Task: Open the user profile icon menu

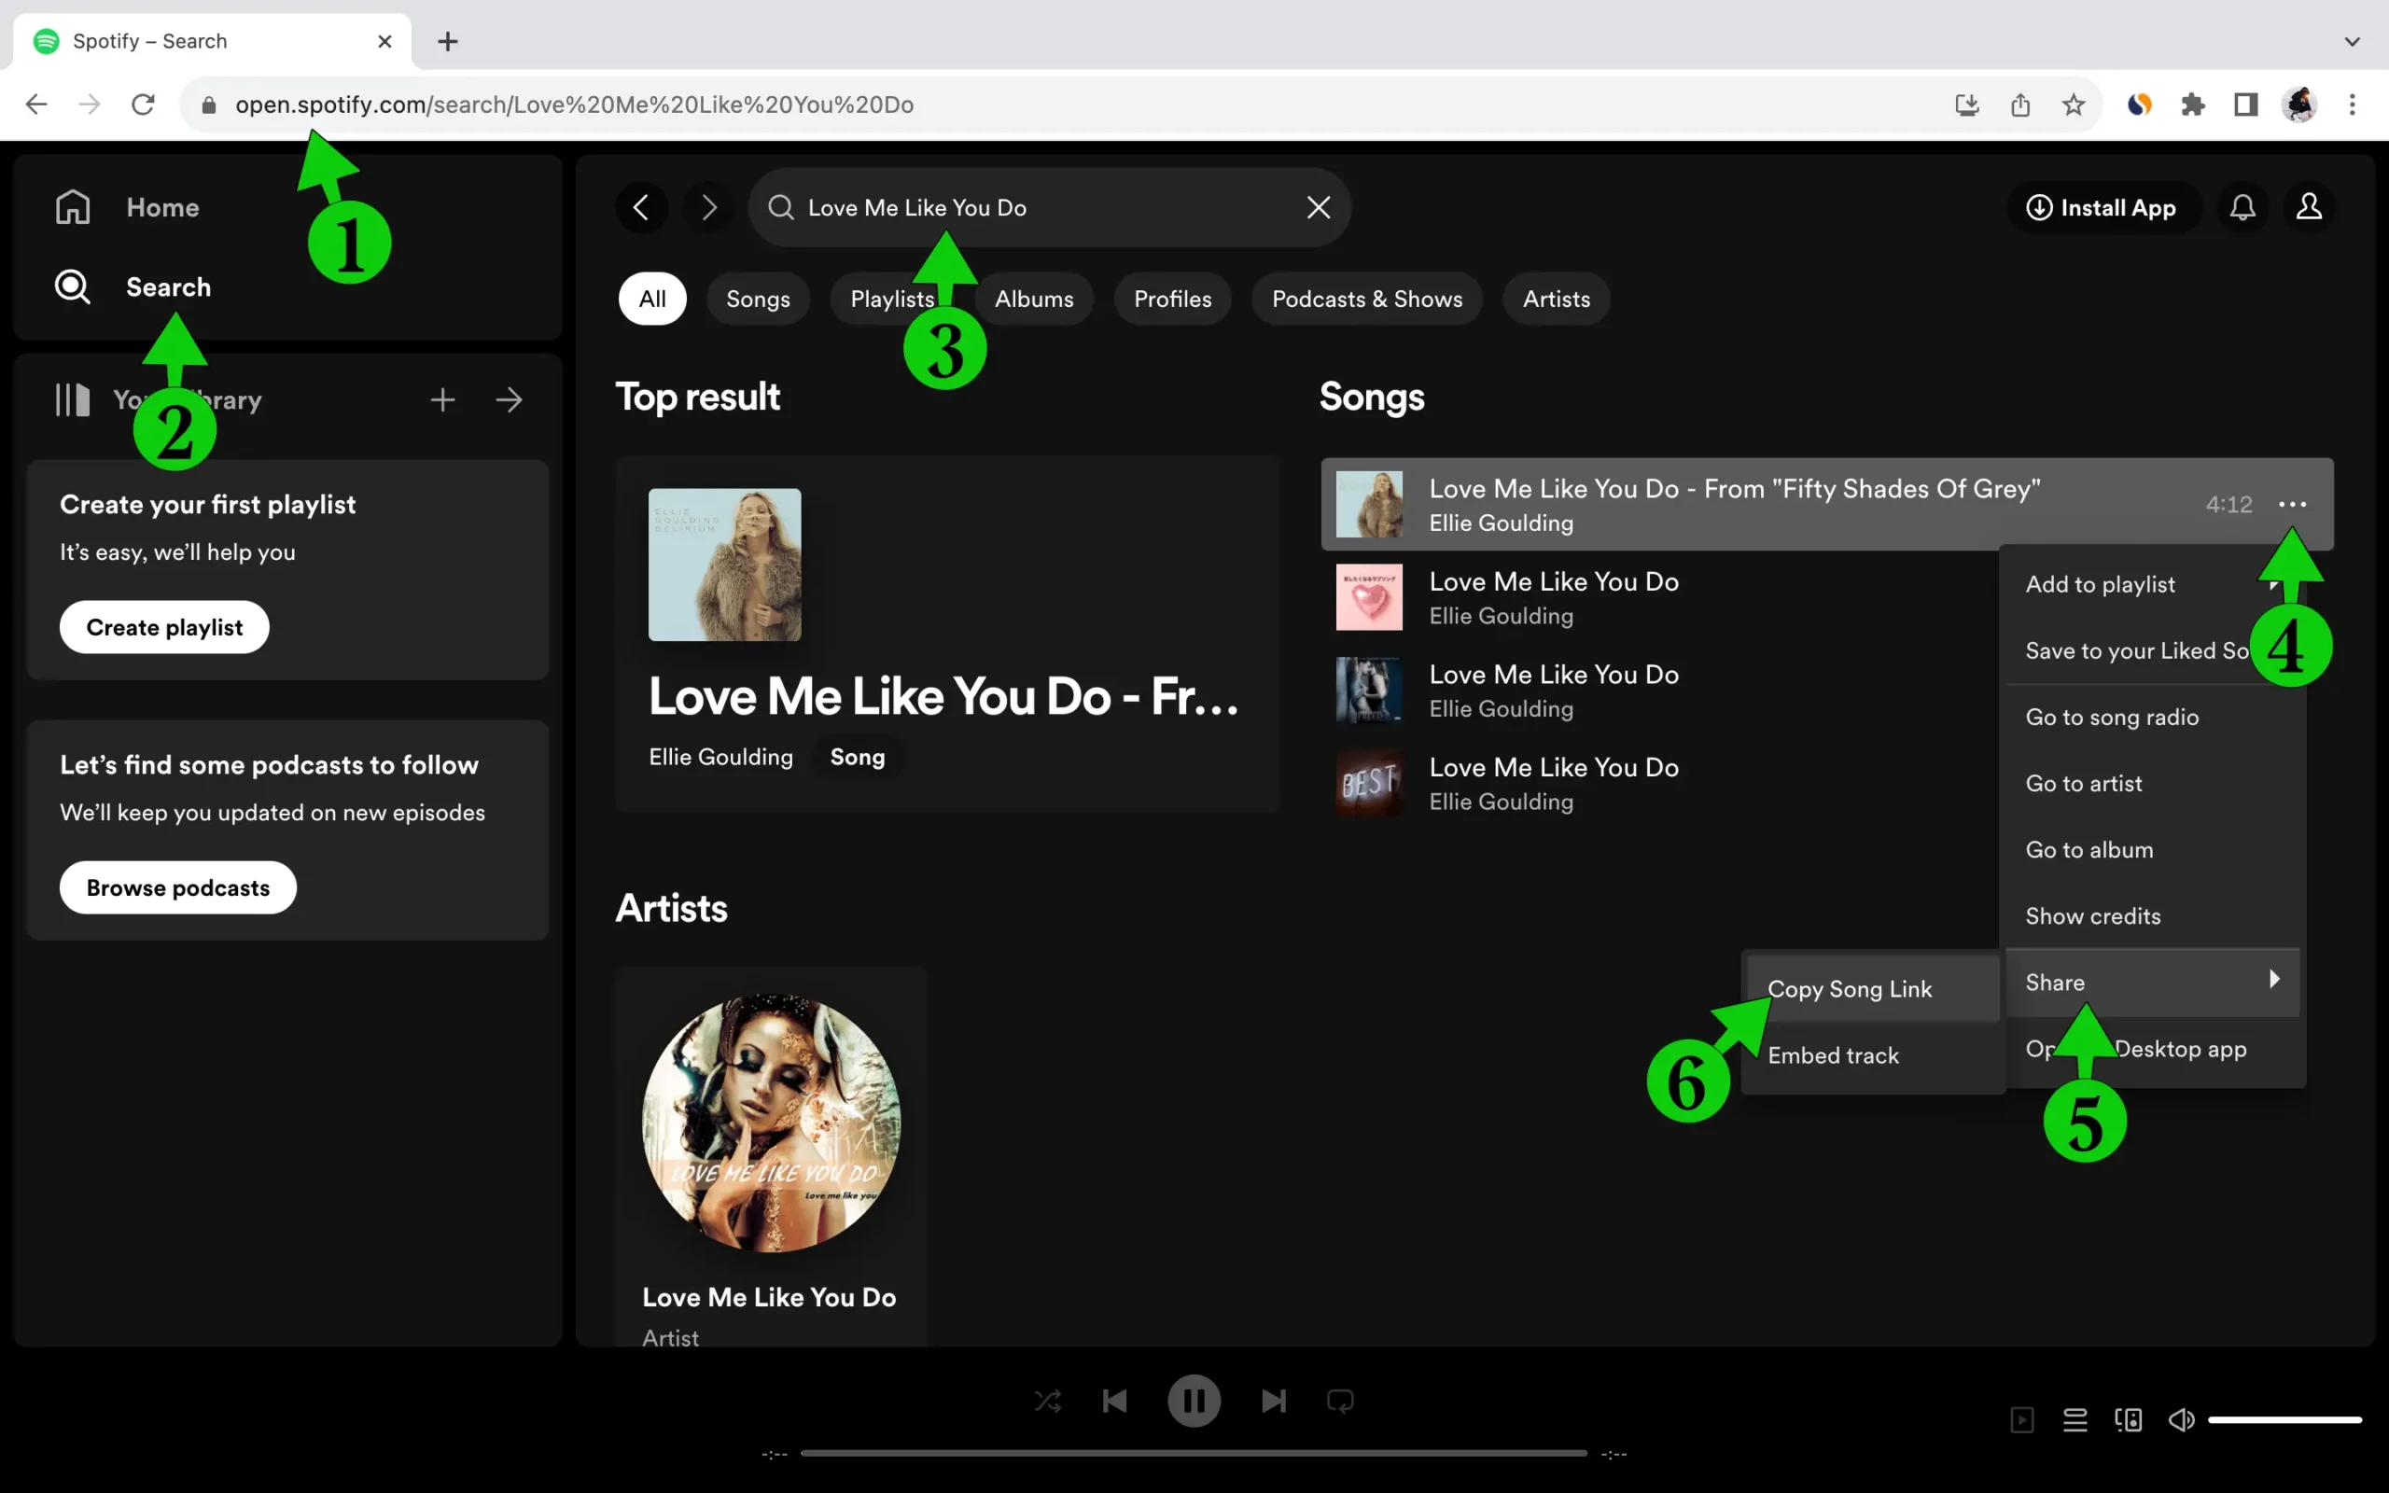Action: point(2309,207)
